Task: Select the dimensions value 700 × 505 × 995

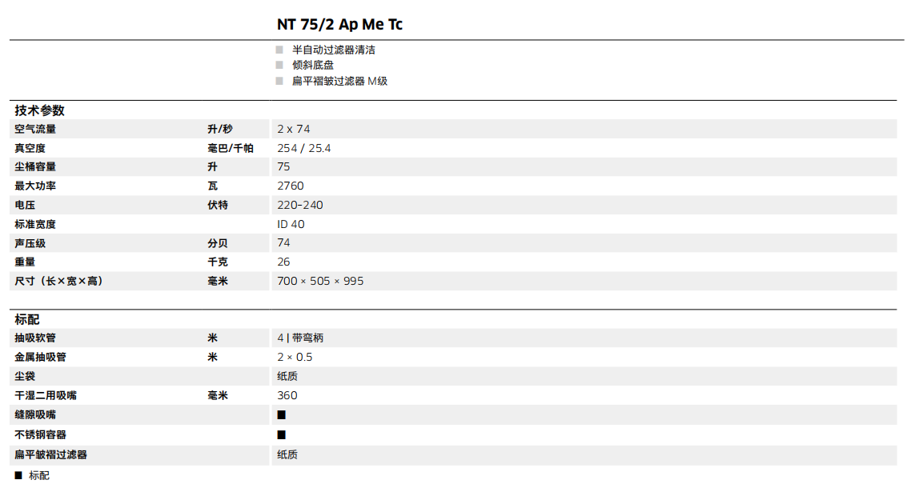Action: [x=320, y=281]
